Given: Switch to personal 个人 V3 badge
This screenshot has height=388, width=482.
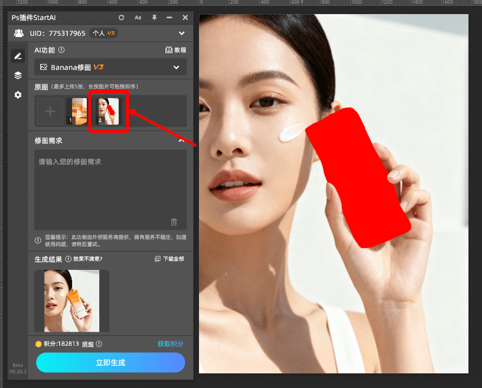Looking at the screenshot, I should (x=103, y=33).
